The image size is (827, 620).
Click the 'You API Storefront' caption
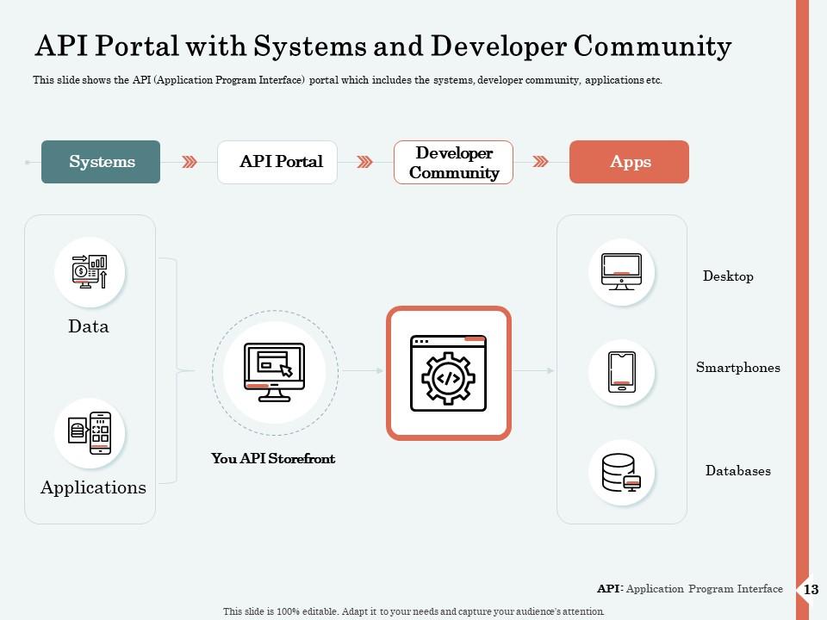[273, 459]
